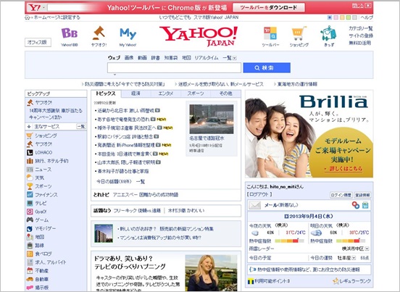Switch search to 動画 tab

[x=142, y=58]
